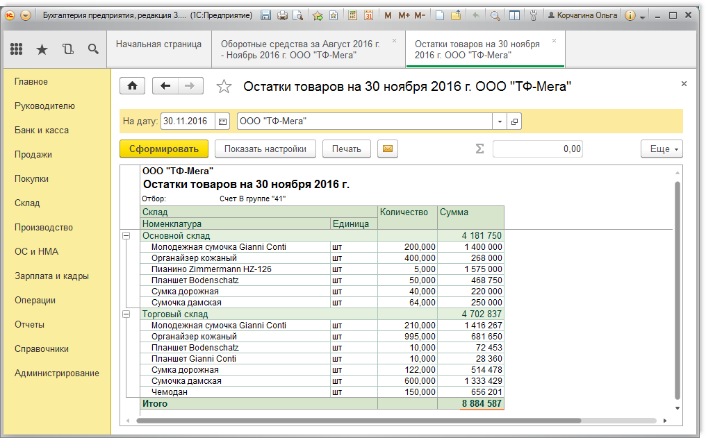Open the Продажи section
Screen dimensions: 706x438
click(33, 155)
